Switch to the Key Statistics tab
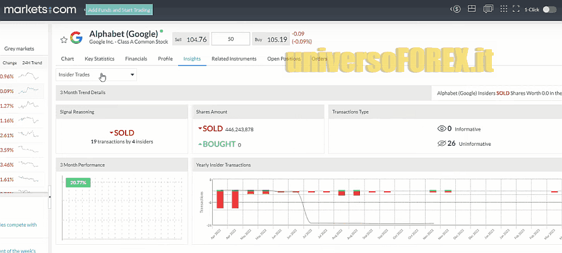 [99, 59]
